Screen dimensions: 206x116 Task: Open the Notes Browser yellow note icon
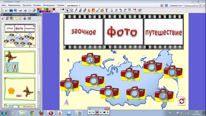tap(16, 18)
